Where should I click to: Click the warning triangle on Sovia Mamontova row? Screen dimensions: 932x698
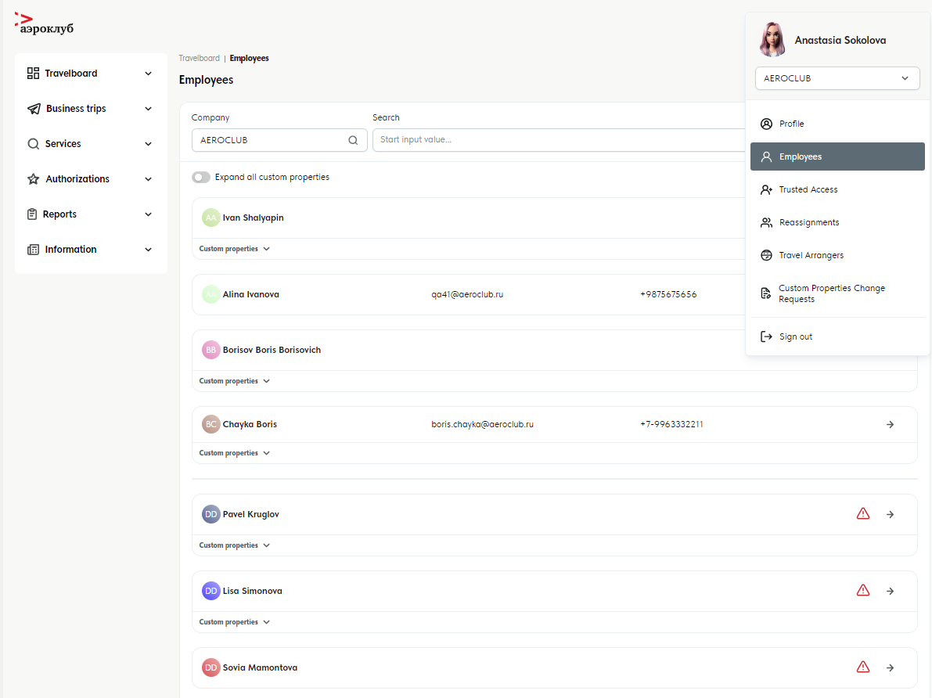863,667
